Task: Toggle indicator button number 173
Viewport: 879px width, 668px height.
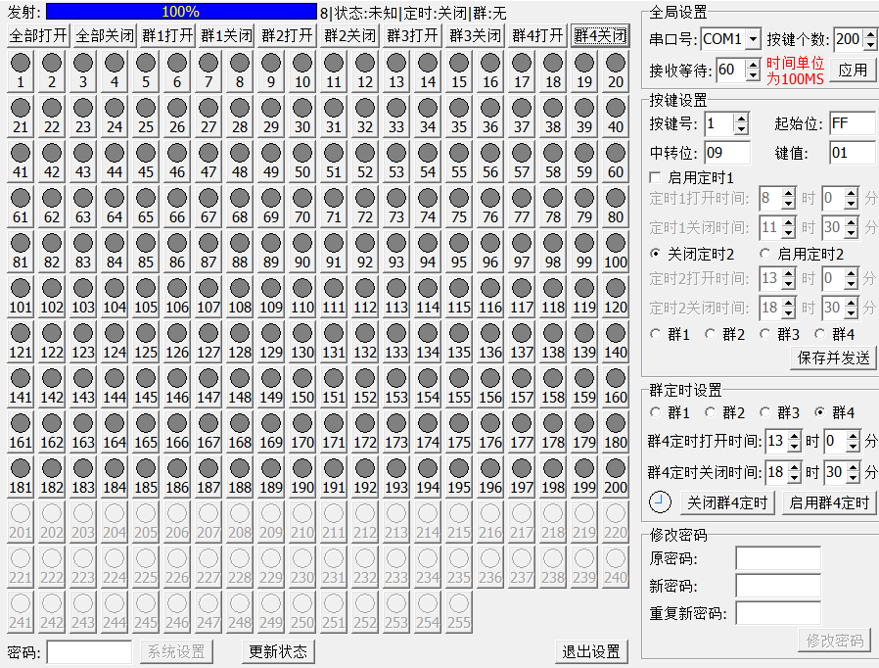Action: click(x=396, y=432)
